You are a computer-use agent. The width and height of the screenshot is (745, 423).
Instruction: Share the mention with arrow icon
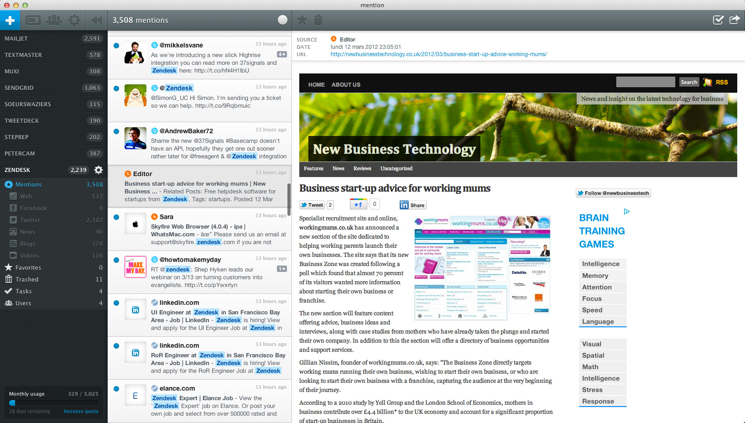point(735,20)
